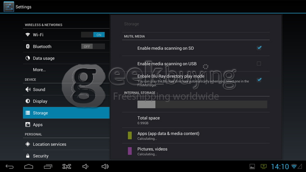Open Display settings
This screenshot has width=306, height=172.
coord(66,101)
